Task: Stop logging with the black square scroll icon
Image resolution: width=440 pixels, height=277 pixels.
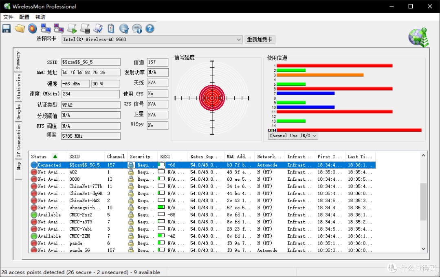Action: pos(85,28)
